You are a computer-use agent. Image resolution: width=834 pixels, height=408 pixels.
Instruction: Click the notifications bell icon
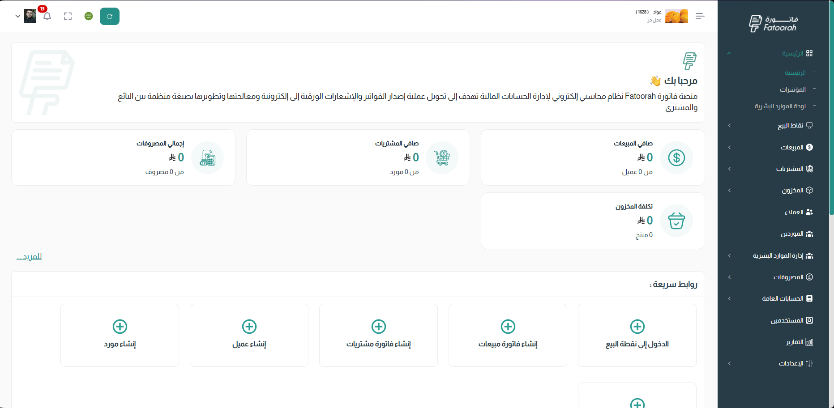point(47,17)
